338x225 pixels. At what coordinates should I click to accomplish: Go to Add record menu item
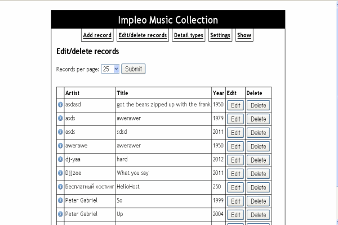pos(97,35)
